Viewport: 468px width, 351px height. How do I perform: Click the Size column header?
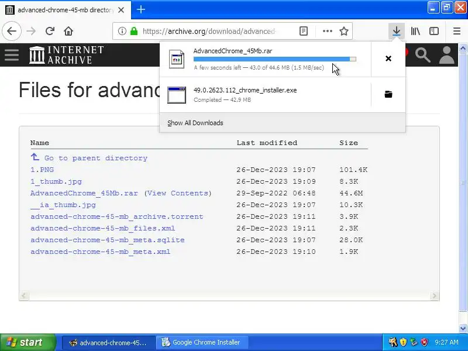[x=349, y=143]
